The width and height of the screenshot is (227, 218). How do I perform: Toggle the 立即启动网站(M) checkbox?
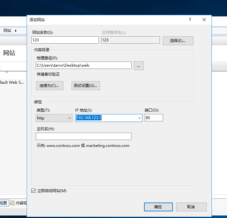[34, 191]
